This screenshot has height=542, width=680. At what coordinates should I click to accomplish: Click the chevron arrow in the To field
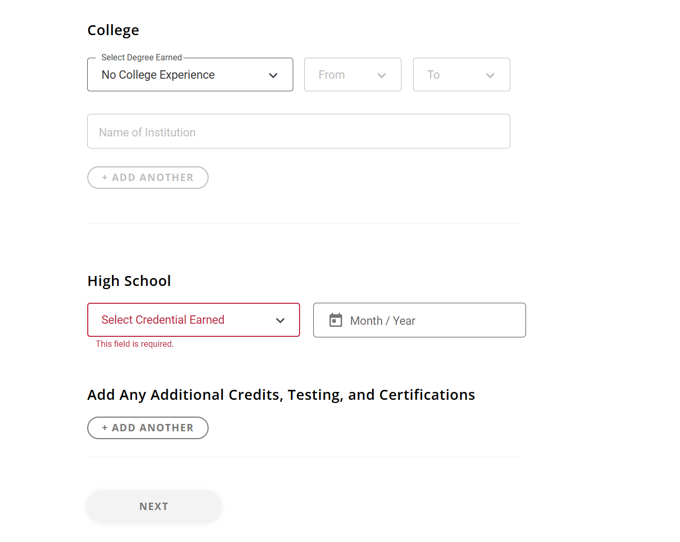click(490, 76)
